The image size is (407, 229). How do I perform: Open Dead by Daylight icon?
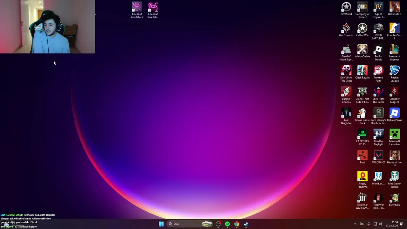coord(378,137)
